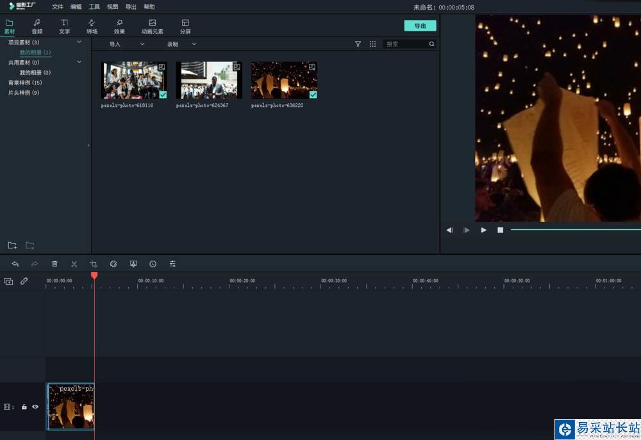Select 我的相册 (3) under 项目素材
Screen dimensions: 641x440
[35, 53]
